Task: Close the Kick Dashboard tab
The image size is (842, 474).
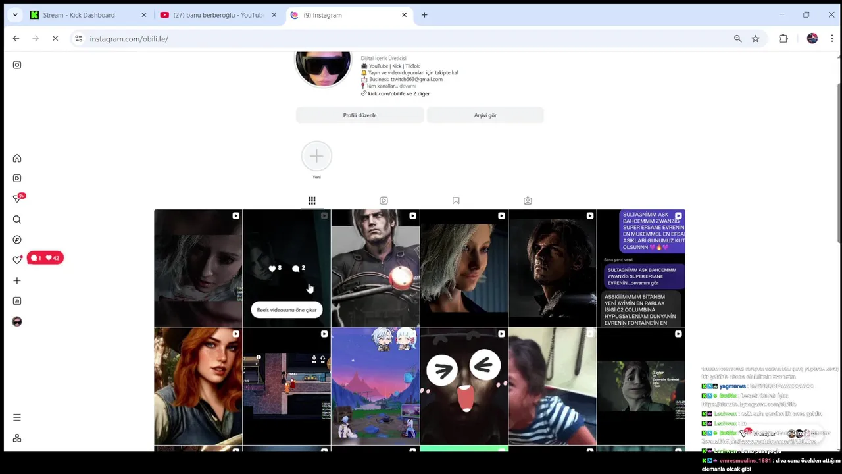Action: point(144,15)
